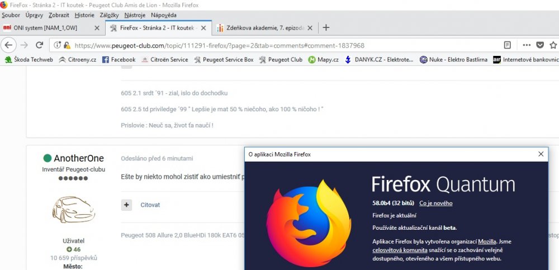Select 'Inventář Peugeot-clubu' rank text
This screenshot has height=270, width=559.
point(73,169)
